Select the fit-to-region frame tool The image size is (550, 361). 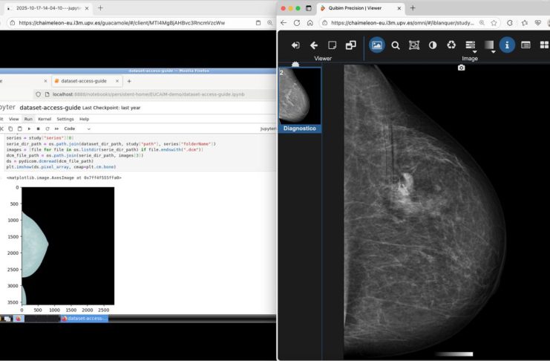pyautogui.click(x=414, y=45)
